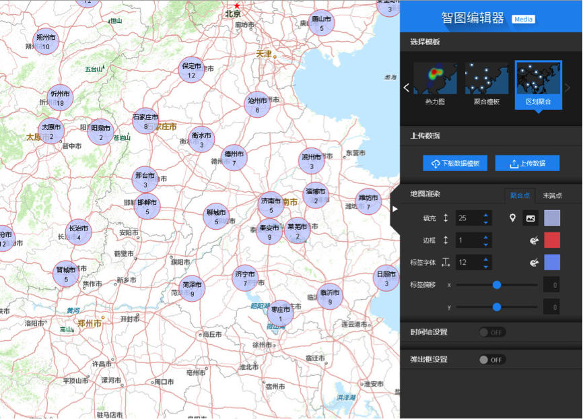Show next templates with the right chevron

568,88
